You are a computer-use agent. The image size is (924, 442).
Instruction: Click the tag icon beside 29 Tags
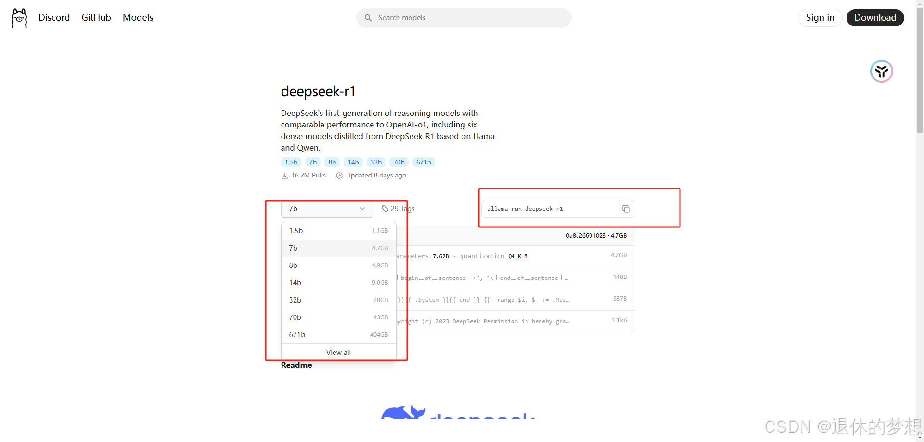click(385, 209)
